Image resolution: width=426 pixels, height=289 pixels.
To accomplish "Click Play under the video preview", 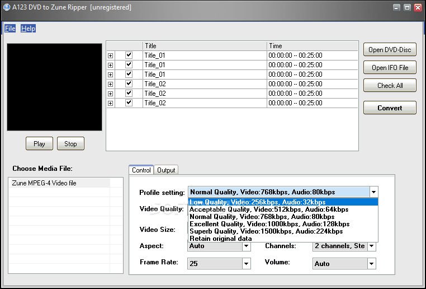I will (x=39, y=144).
